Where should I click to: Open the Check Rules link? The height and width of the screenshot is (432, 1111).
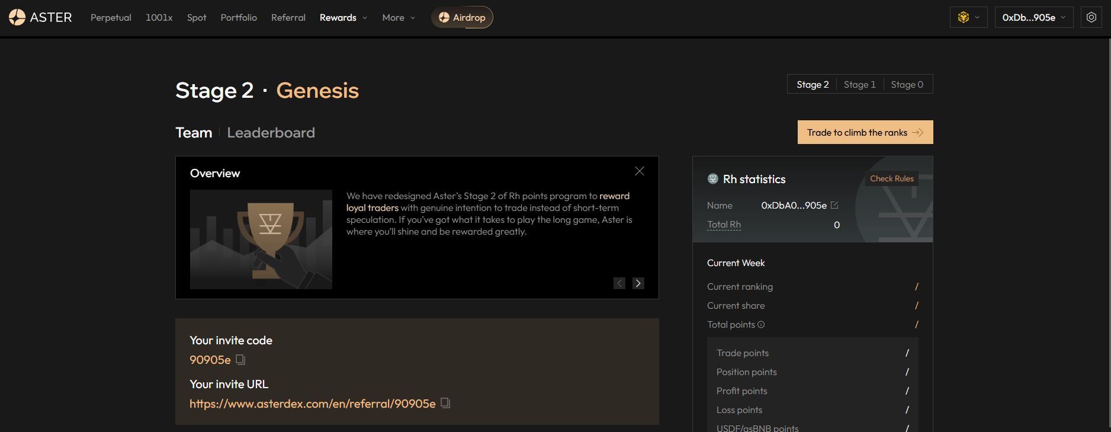pyautogui.click(x=891, y=178)
